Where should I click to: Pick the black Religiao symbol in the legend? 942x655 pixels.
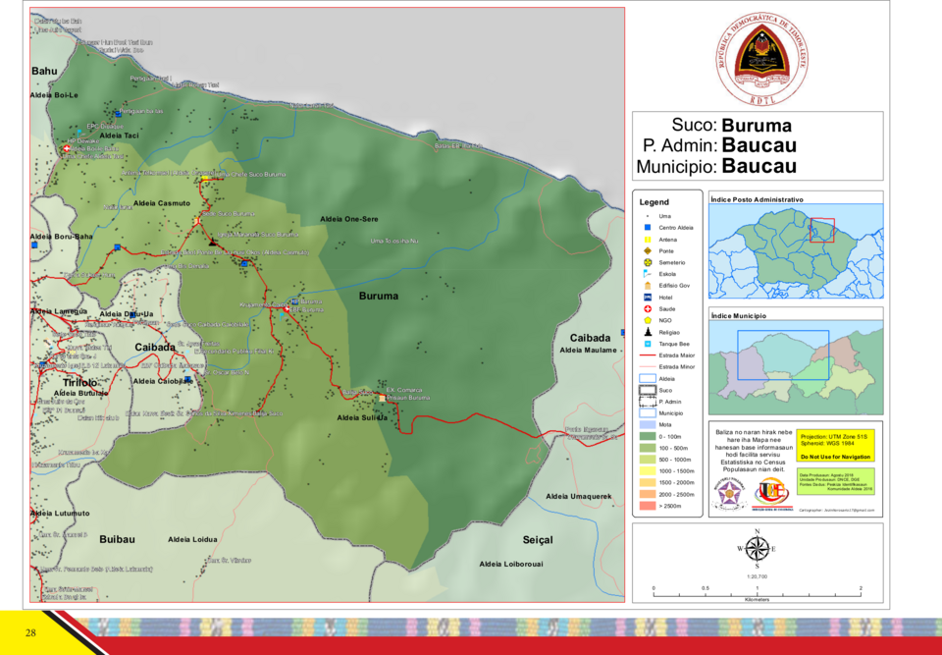point(648,332)
